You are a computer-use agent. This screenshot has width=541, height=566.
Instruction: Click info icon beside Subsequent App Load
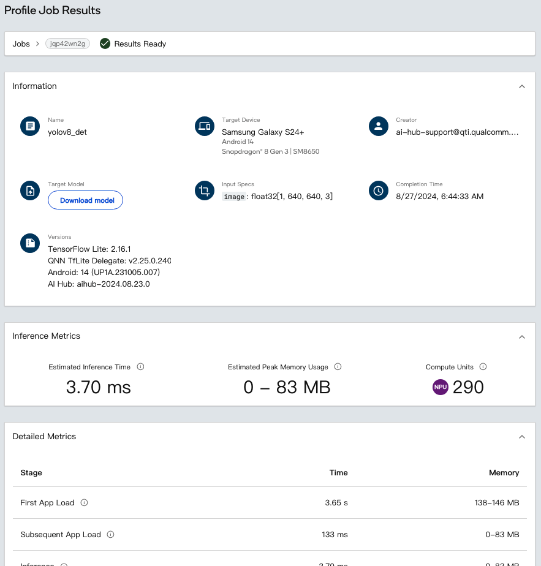pos(111,535)
